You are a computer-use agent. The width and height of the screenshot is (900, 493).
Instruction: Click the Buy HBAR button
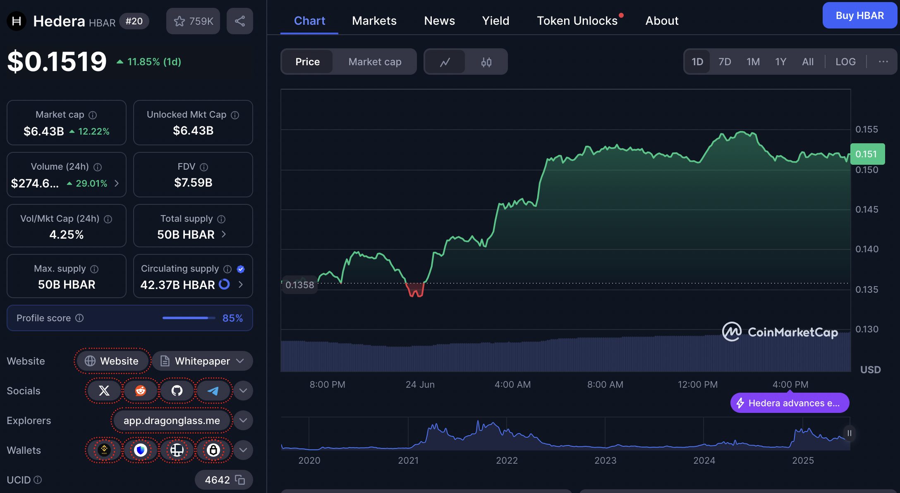860,15
